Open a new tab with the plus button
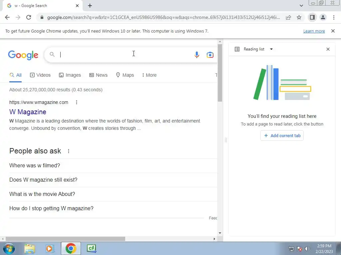 pos(90,6)
